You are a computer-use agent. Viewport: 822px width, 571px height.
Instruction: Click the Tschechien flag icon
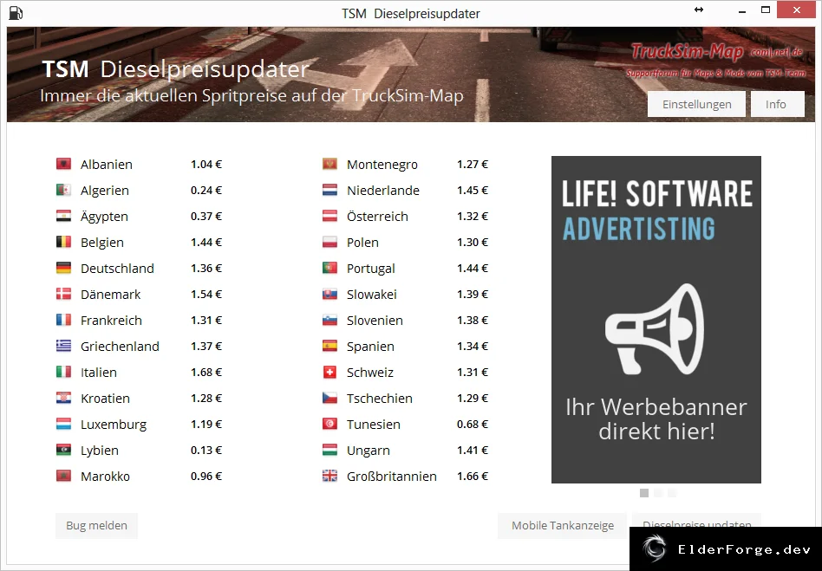(x=329, y=398)
